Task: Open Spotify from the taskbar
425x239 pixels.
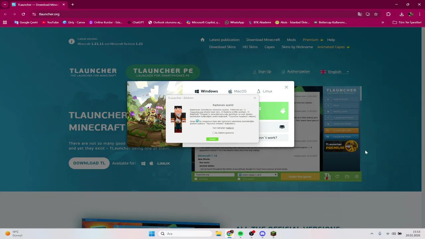Action: pyautogui.click(x=240, y=234)
